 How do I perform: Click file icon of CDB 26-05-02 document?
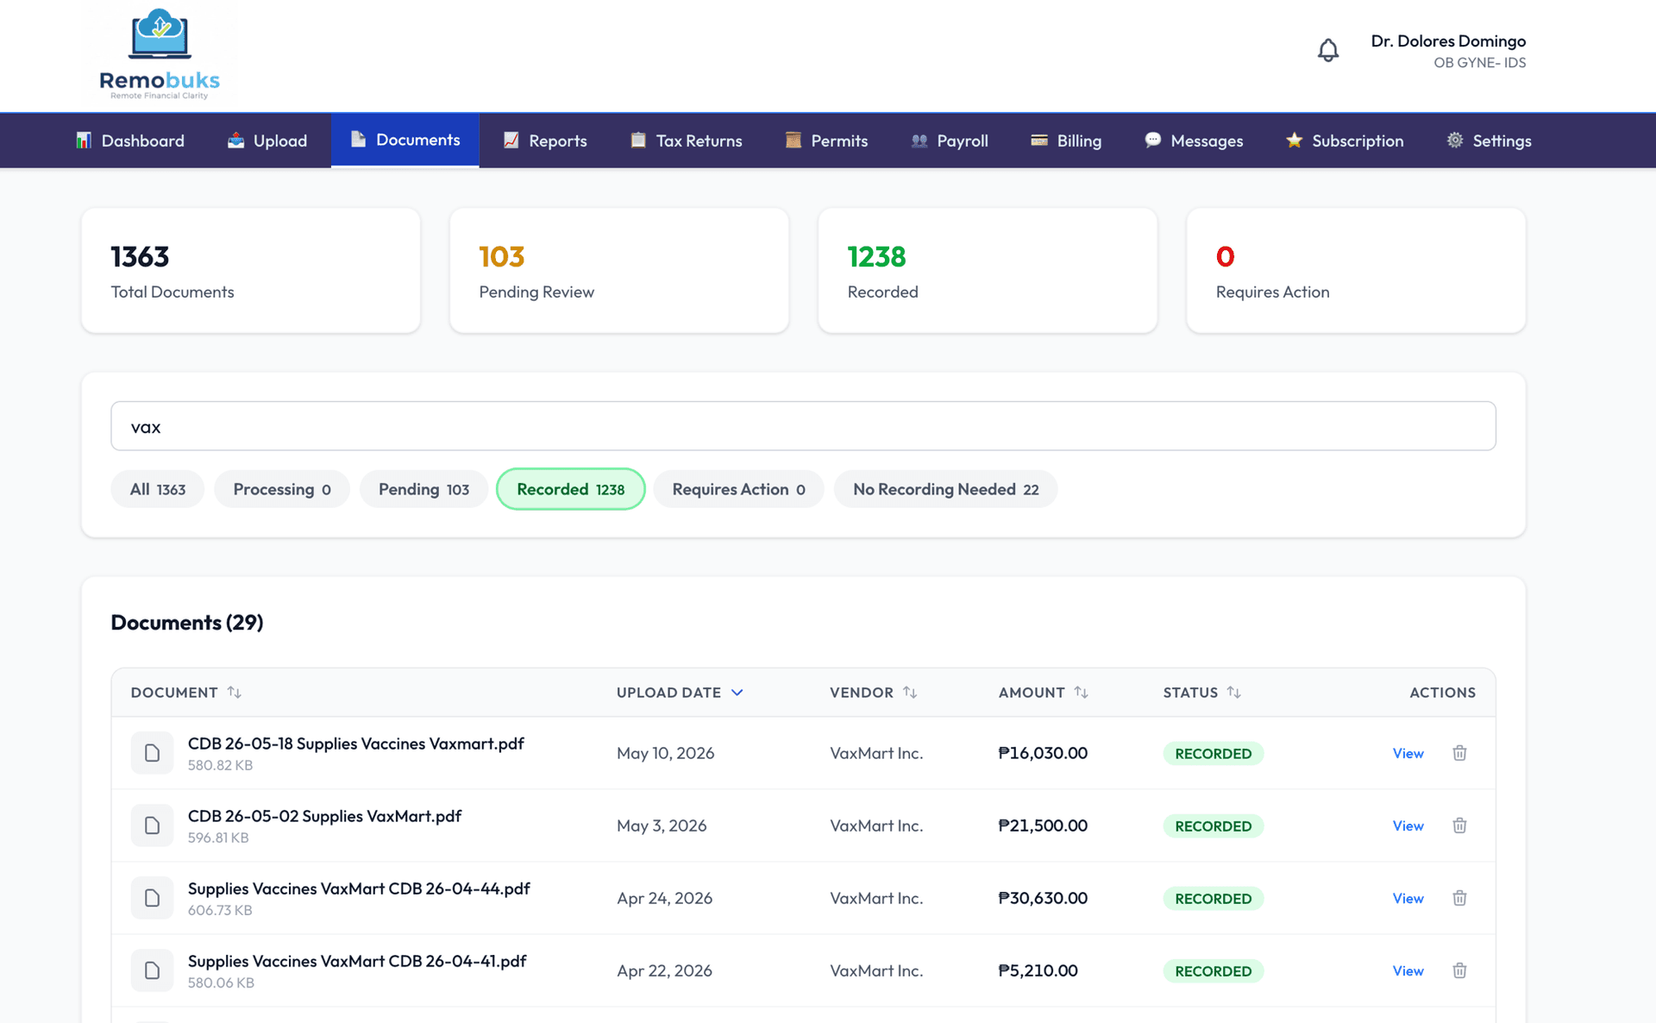pos(152,825)
